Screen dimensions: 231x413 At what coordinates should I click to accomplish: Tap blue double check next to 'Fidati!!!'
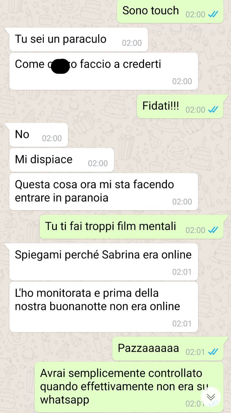tap(213, 110)
